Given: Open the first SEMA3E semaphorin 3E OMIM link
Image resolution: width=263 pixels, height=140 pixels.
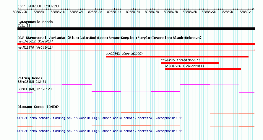Looking at the screenshot, I should 100,118.
